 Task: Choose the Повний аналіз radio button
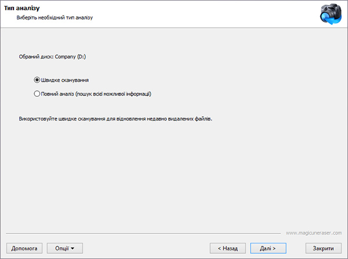coord(37,94)
